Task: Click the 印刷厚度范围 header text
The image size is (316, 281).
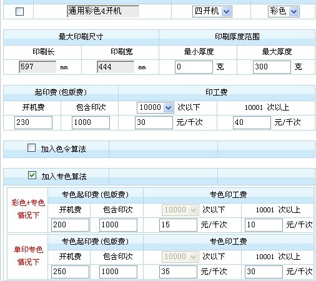Action: [x=237, y=37]
